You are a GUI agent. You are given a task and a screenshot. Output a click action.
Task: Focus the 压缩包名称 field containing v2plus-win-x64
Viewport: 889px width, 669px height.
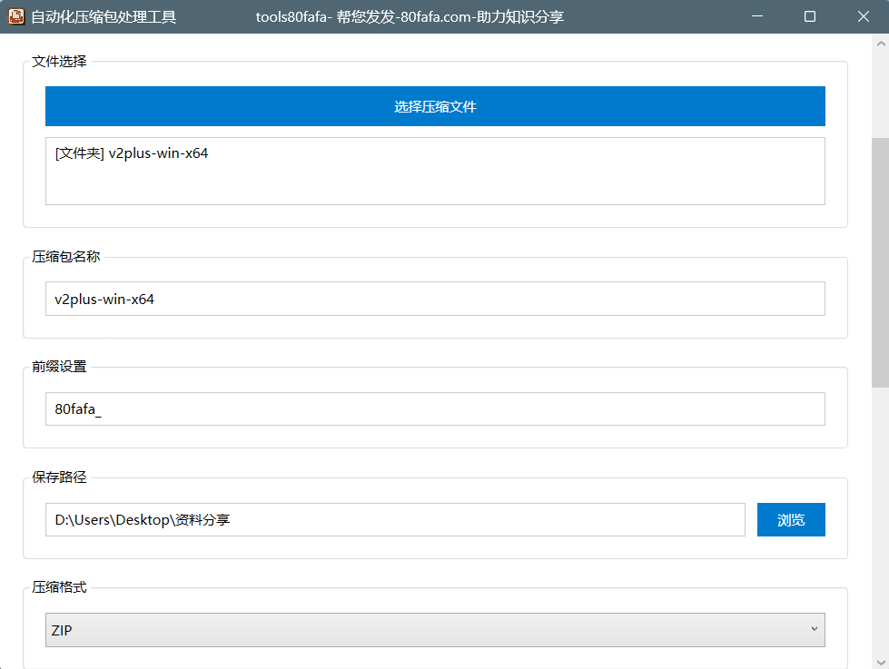coord(435,299)
